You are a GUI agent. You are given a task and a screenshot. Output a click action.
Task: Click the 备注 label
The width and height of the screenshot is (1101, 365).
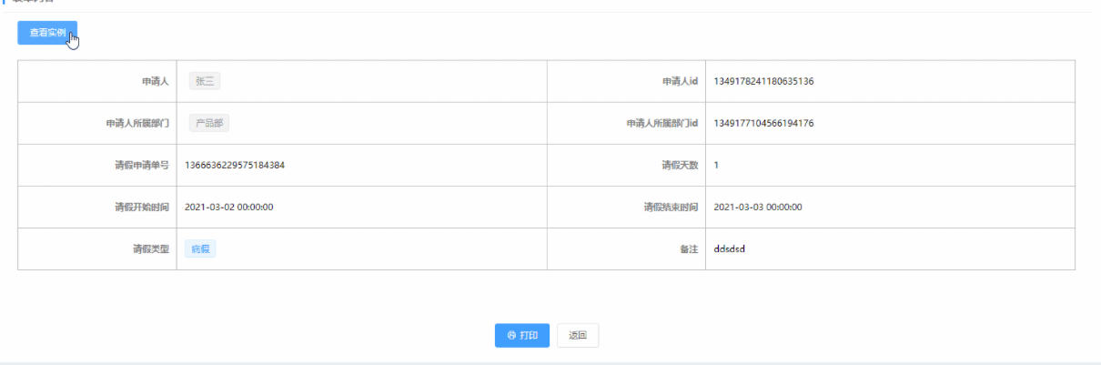tap(688, 248)
